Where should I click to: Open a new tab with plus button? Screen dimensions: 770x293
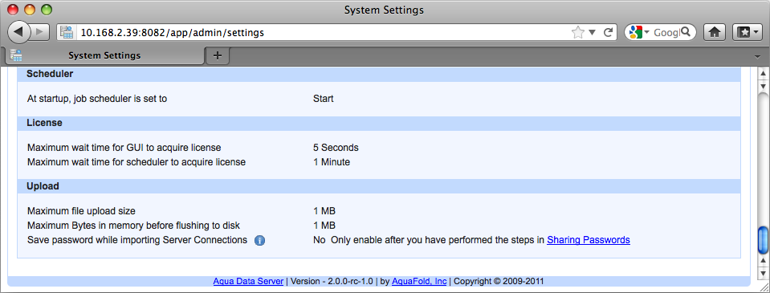point(218,56)
